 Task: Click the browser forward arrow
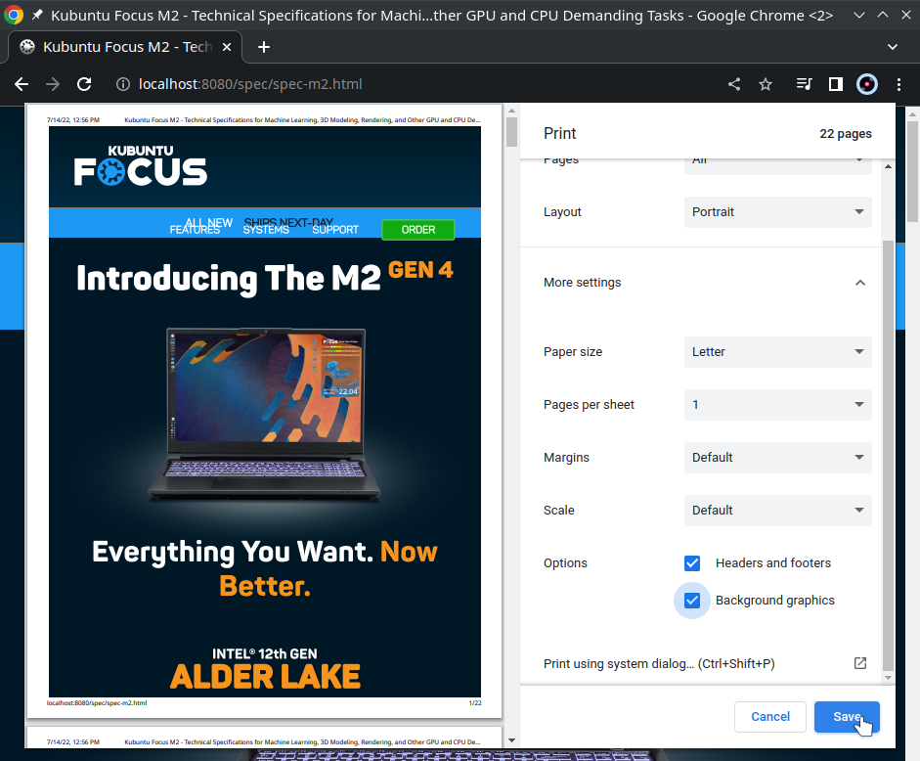(53, 84)
